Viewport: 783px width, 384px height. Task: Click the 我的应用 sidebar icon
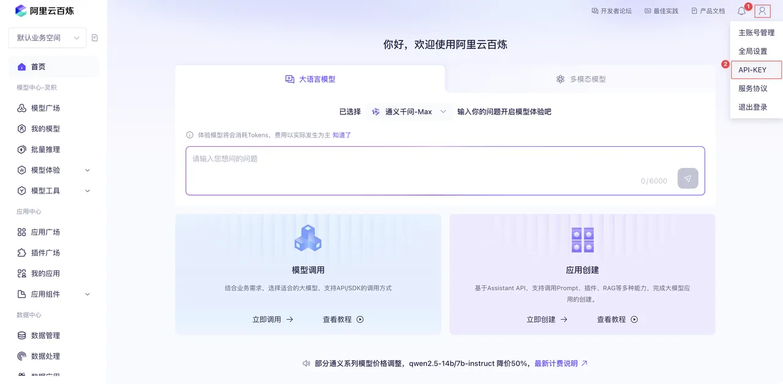click(21, 273)
